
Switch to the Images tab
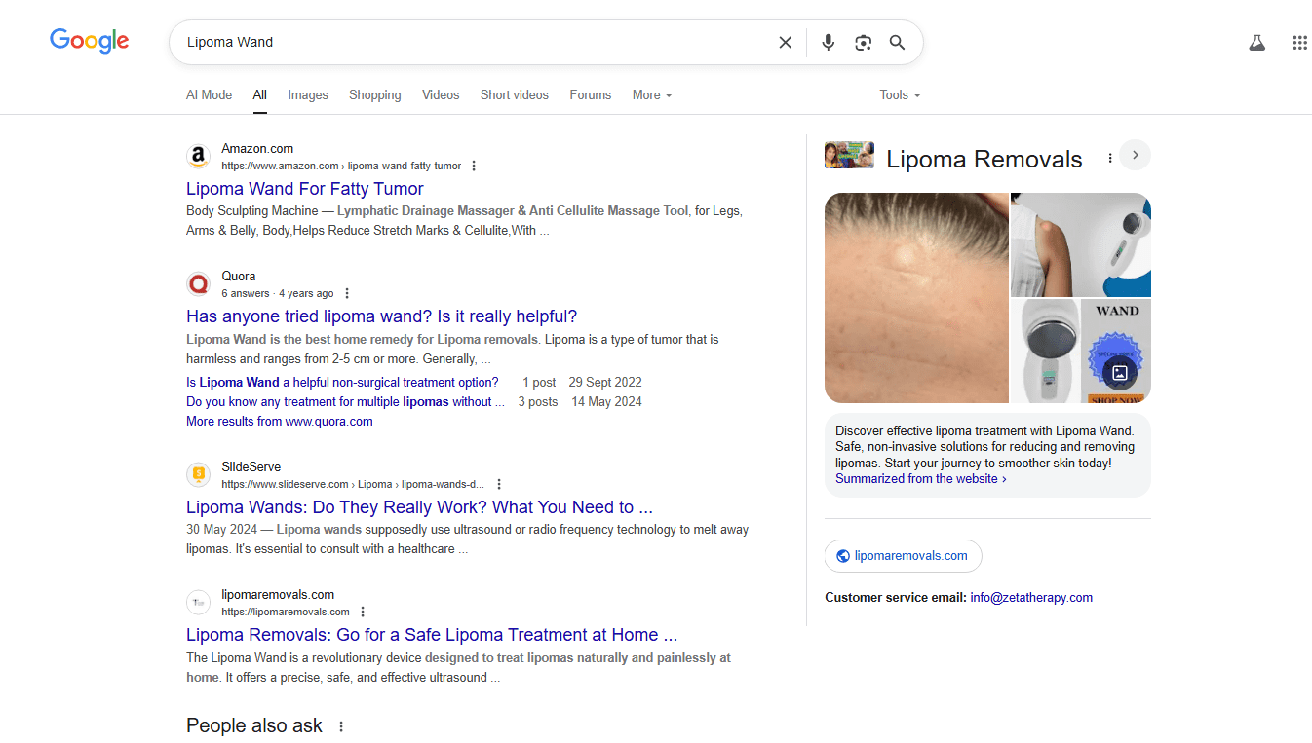click(x=308, y=95)
